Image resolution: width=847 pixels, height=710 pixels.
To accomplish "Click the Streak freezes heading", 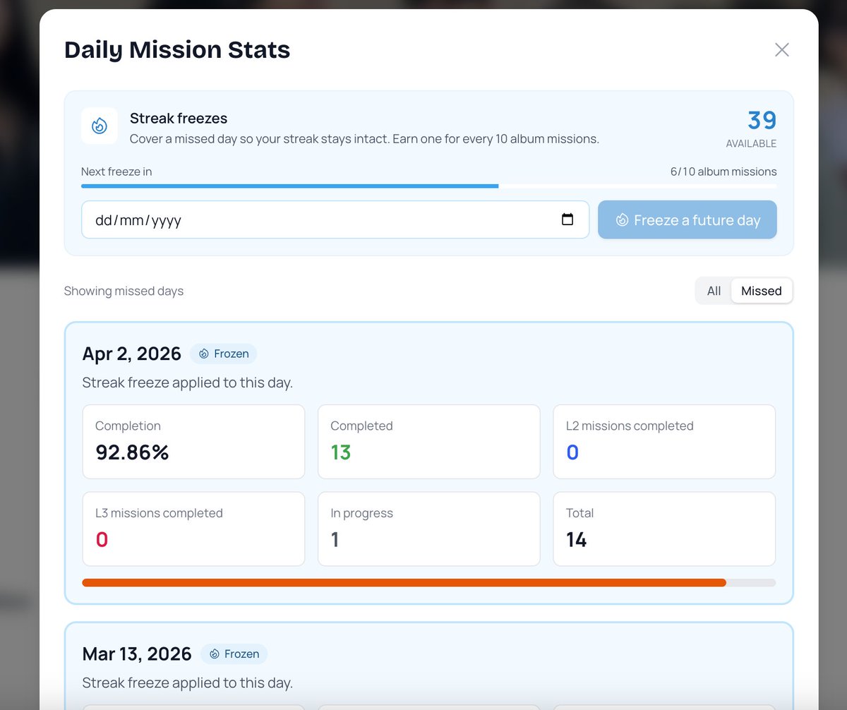I will 179,119.
